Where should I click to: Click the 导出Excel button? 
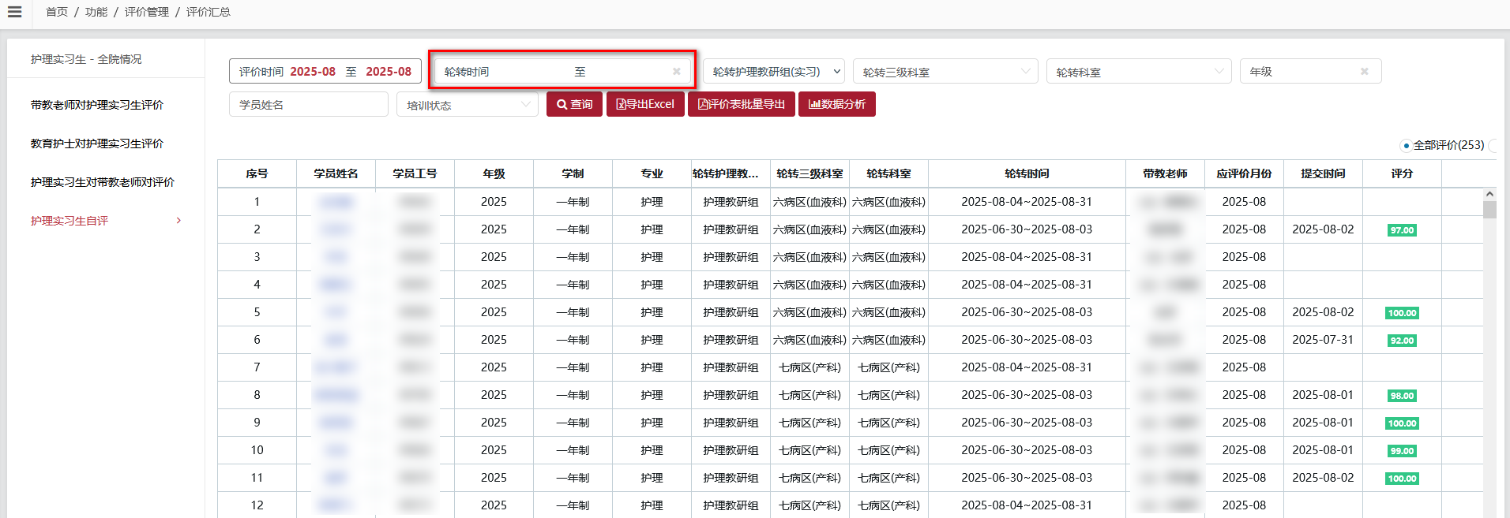[645, 104]
